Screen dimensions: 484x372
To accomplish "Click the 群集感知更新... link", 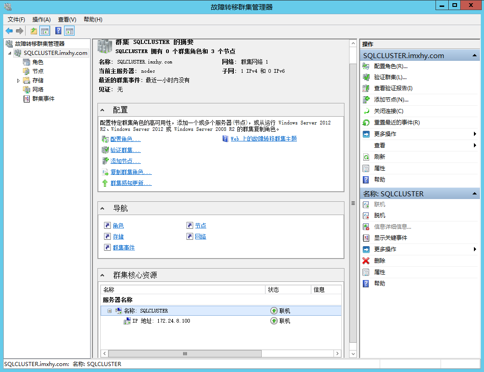I will click(x=131, y=183).
